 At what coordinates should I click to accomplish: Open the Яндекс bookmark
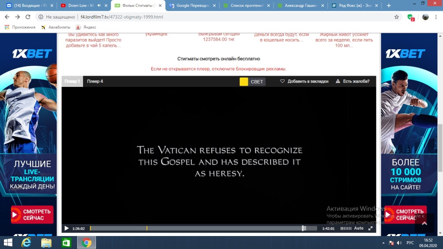(x=86, y=27)
